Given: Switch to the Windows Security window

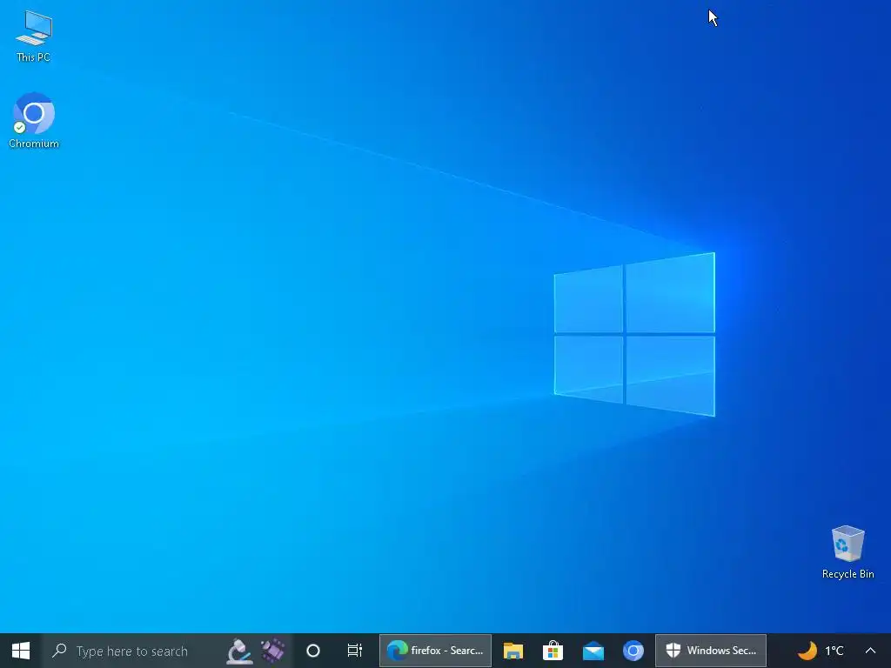Looking at the screenshot, I should (x=711, y=651).
